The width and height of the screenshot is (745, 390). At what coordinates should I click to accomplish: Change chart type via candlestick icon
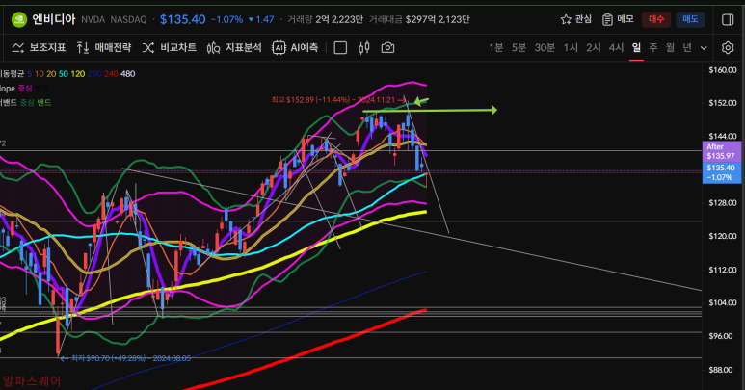click(364, 48)
